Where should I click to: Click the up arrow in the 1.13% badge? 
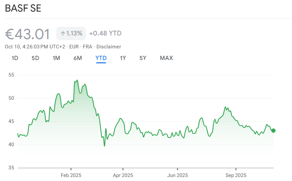(x=63, y=33)
